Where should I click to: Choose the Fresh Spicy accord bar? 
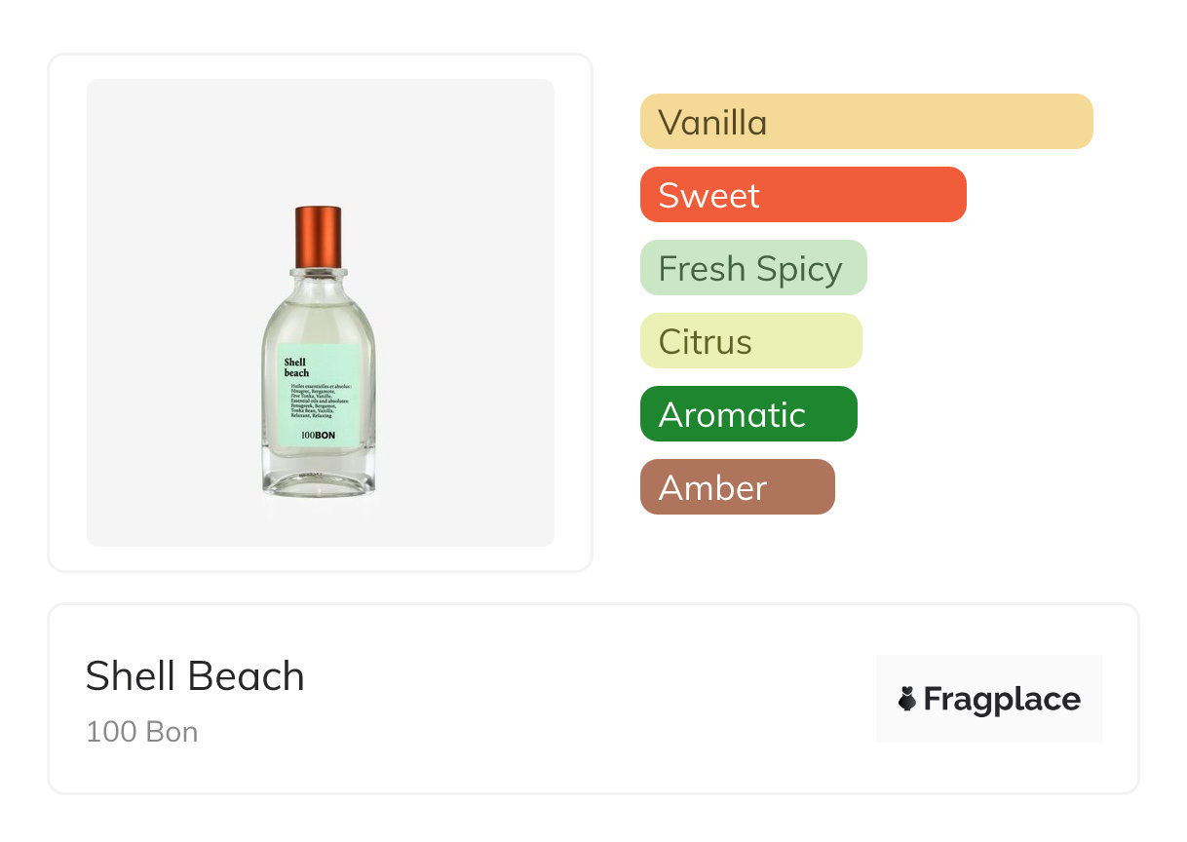click(x=752, y=268)
